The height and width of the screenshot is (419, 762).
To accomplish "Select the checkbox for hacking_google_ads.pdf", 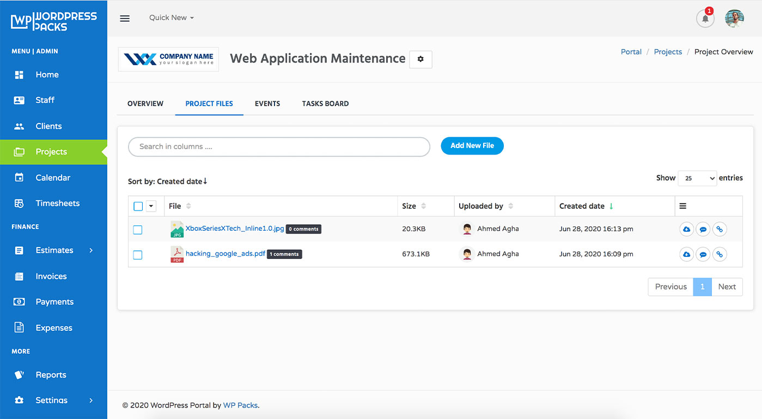I will point(137,255).
